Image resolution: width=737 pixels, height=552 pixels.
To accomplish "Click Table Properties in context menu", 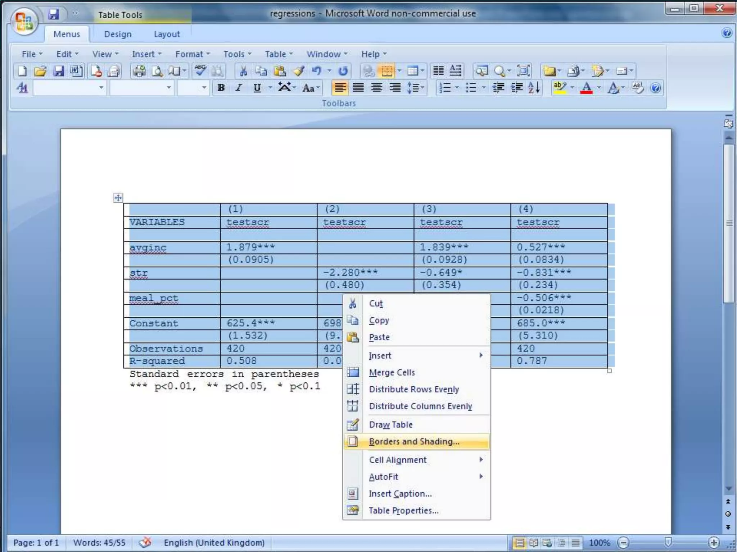I will tap(403, 510).
